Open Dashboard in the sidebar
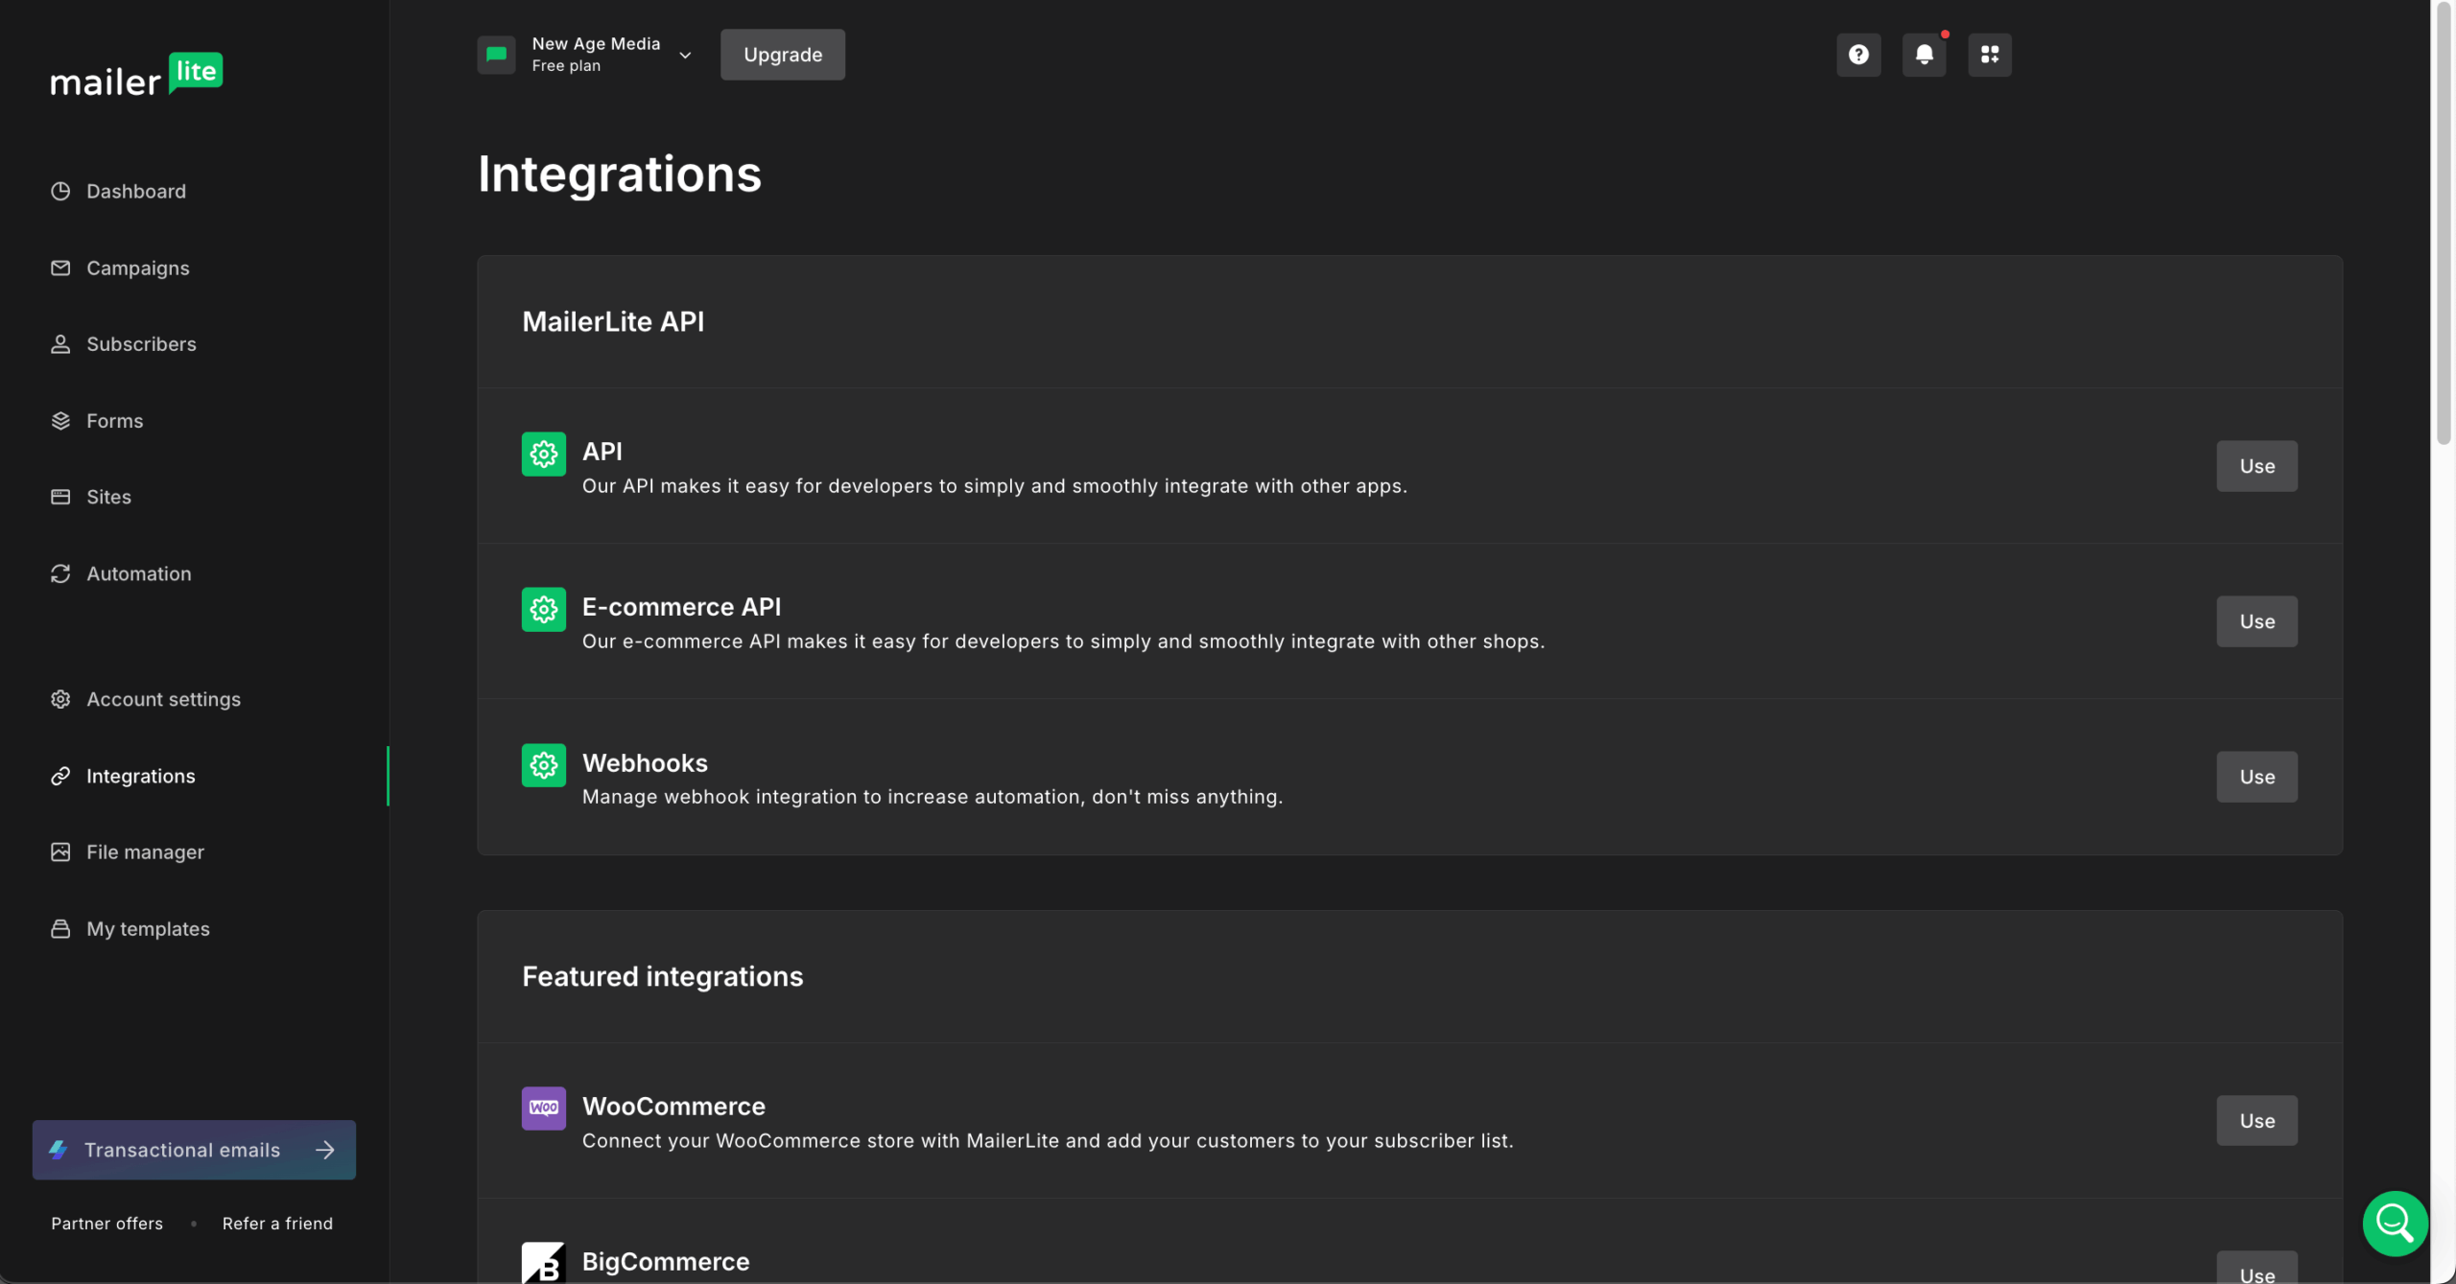 tap(136, 191)
